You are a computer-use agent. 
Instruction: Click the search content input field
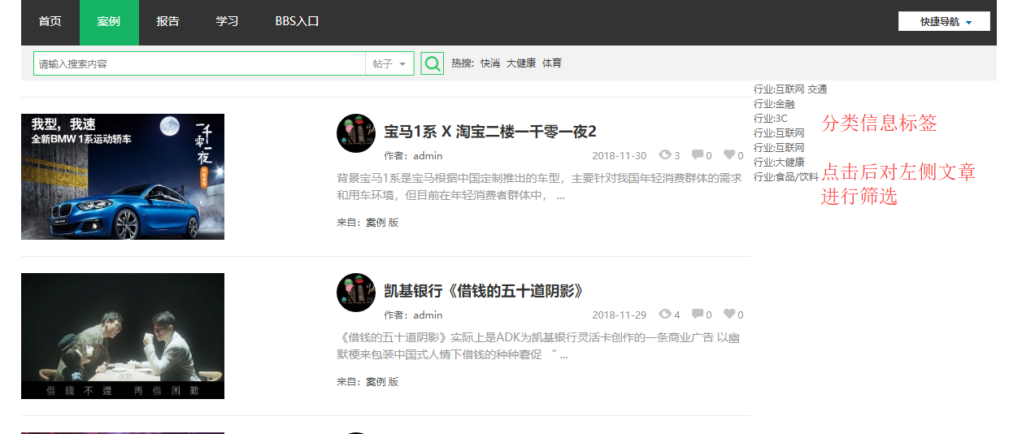pos(199,63)
